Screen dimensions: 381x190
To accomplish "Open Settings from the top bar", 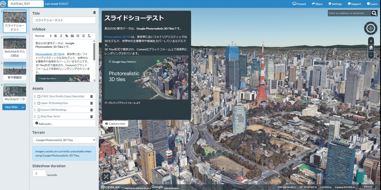I will [x=335, y=4].
